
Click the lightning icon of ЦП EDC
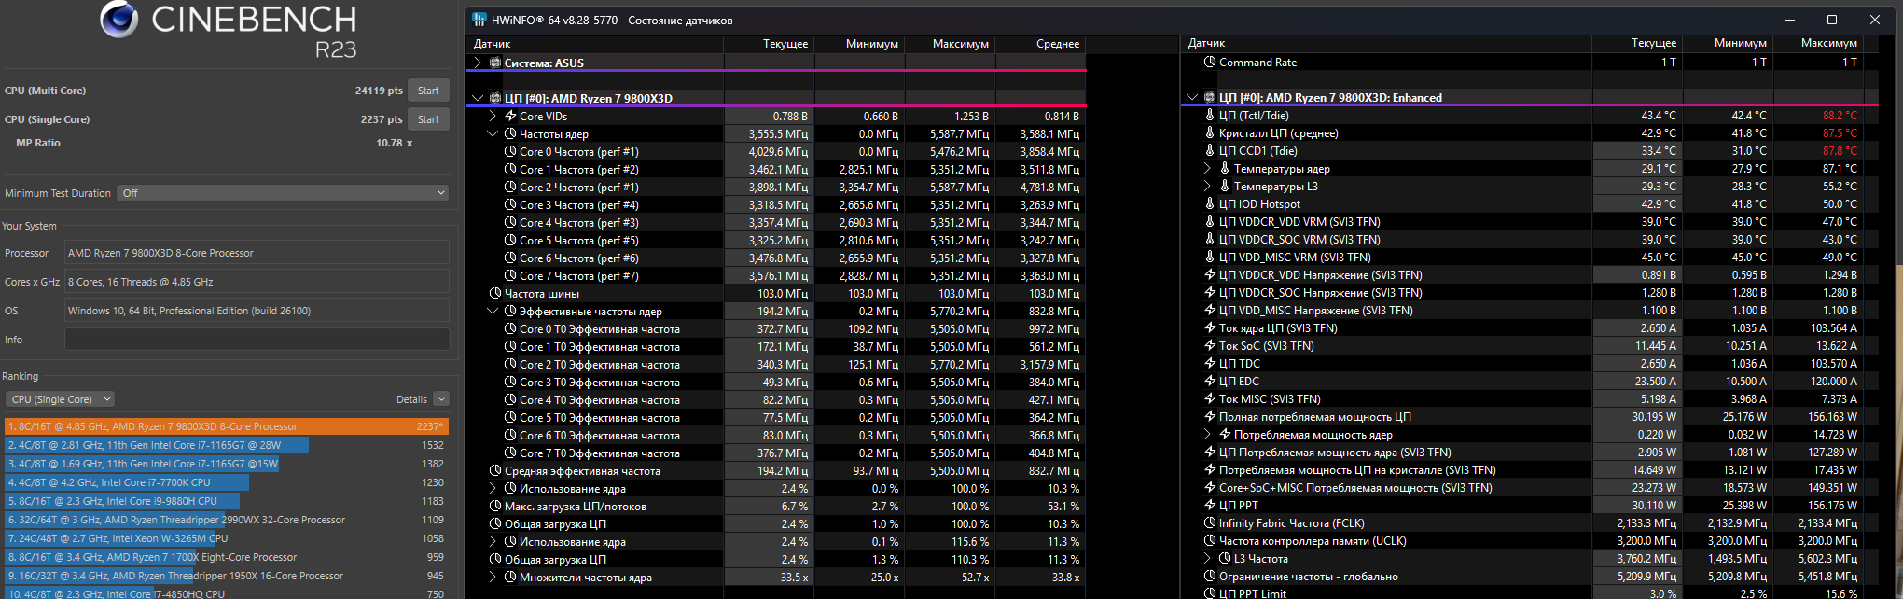[x=1210, y=382]
